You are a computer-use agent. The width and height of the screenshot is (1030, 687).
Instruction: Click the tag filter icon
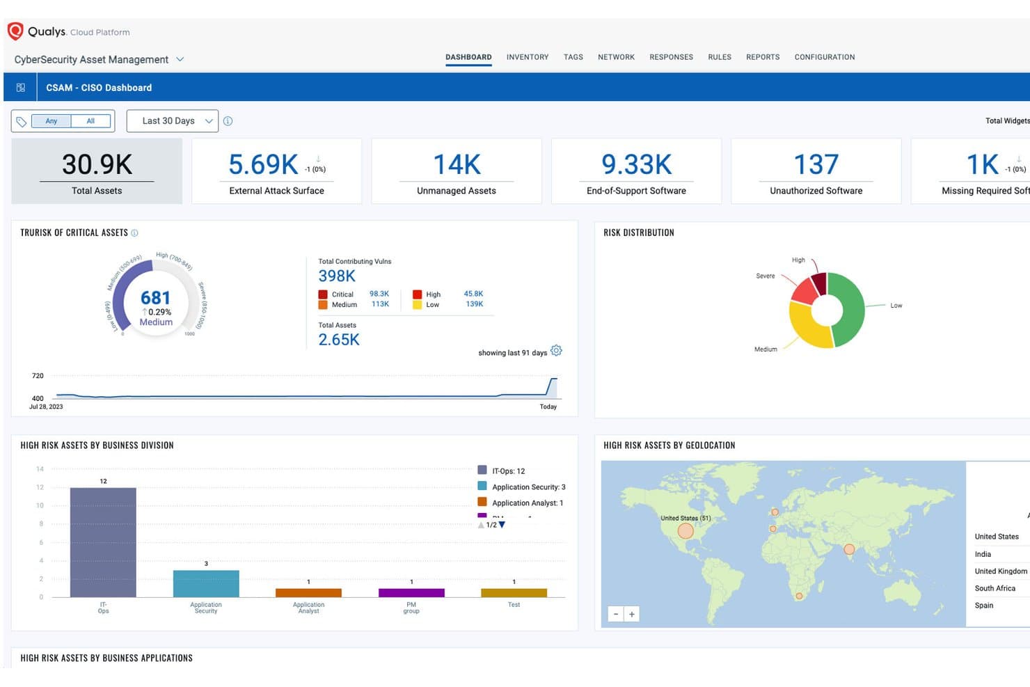(x=22, y=122)
